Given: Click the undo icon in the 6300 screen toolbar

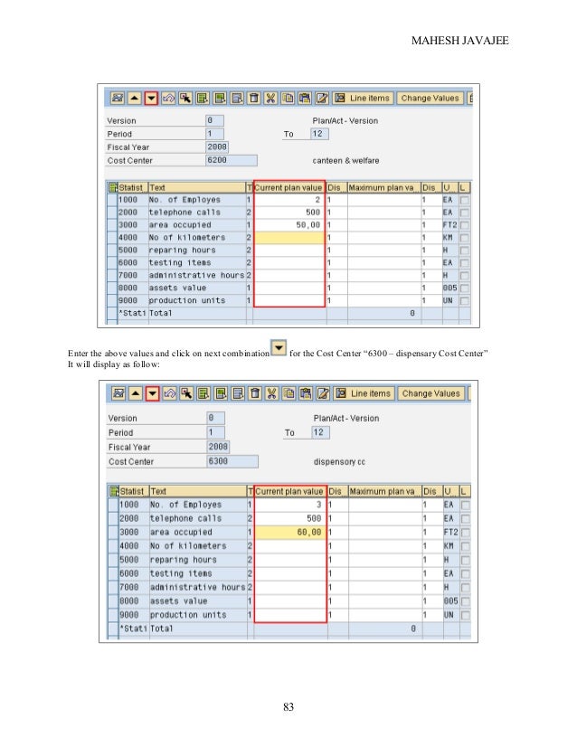Looking at the screenshot, I should [170, 393].
